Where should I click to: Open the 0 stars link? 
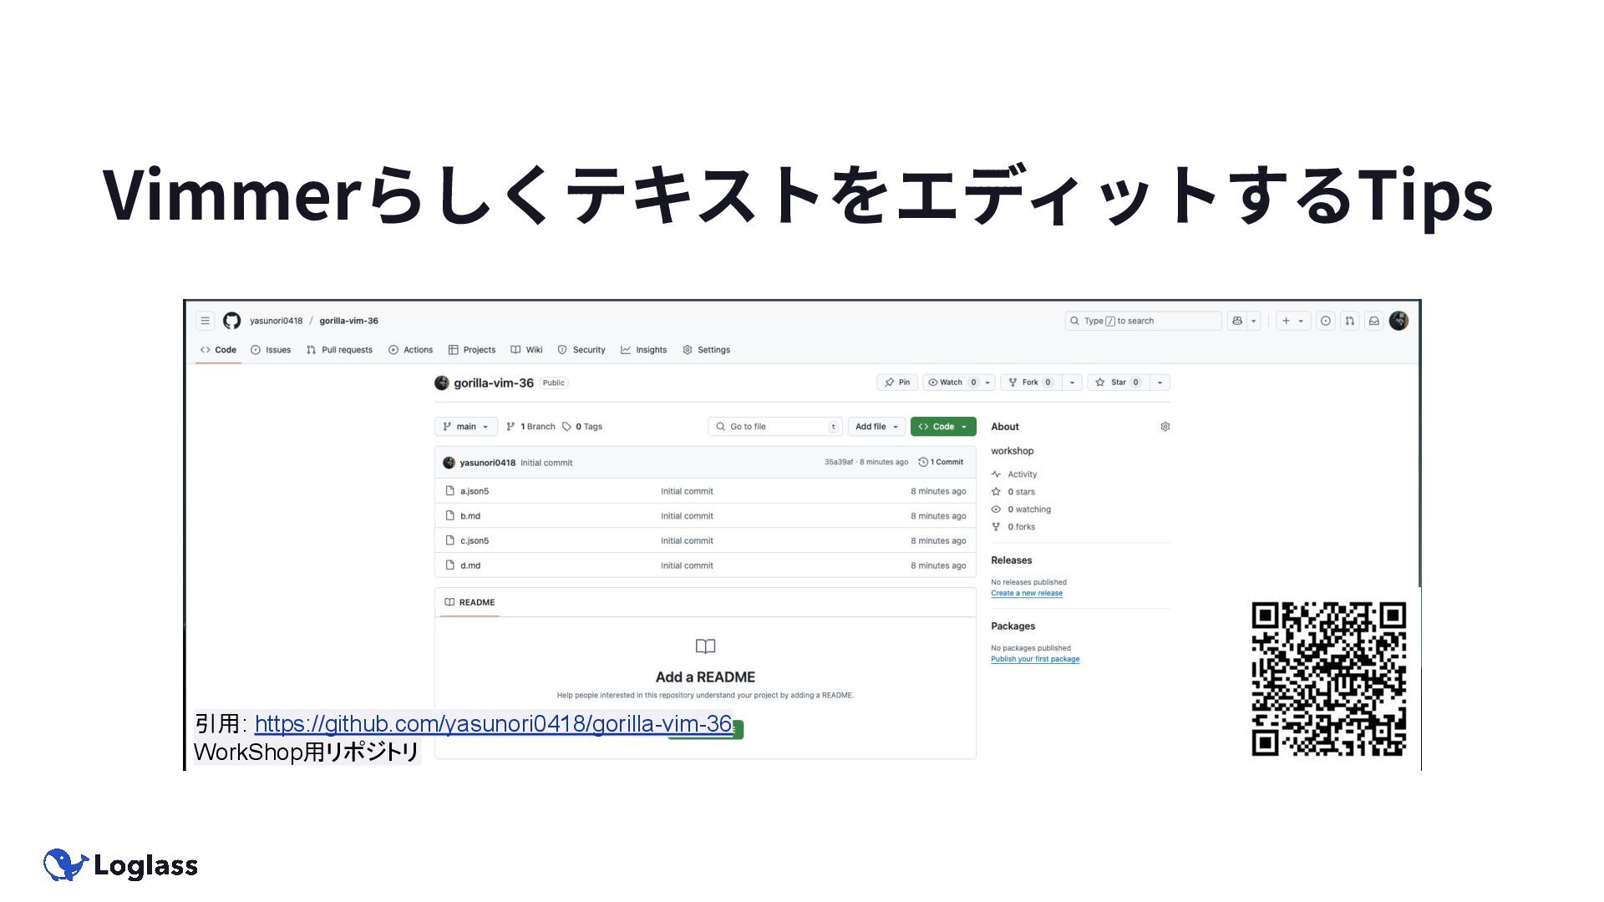(1013, 492)
